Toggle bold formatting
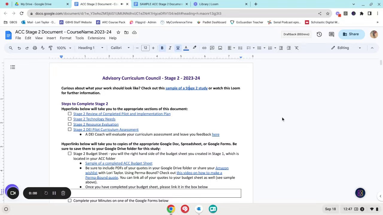 click(162, 48)
